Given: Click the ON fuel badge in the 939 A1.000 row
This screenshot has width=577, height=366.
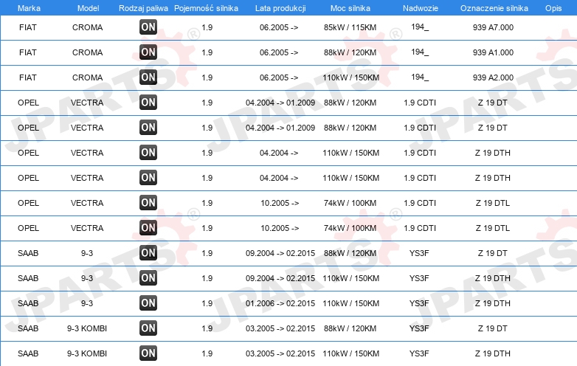Looking at the screenshot, I should click(x=148, y=52).
